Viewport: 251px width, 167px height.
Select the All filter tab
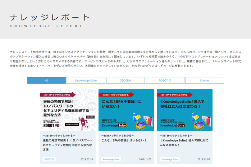[46, 80]
